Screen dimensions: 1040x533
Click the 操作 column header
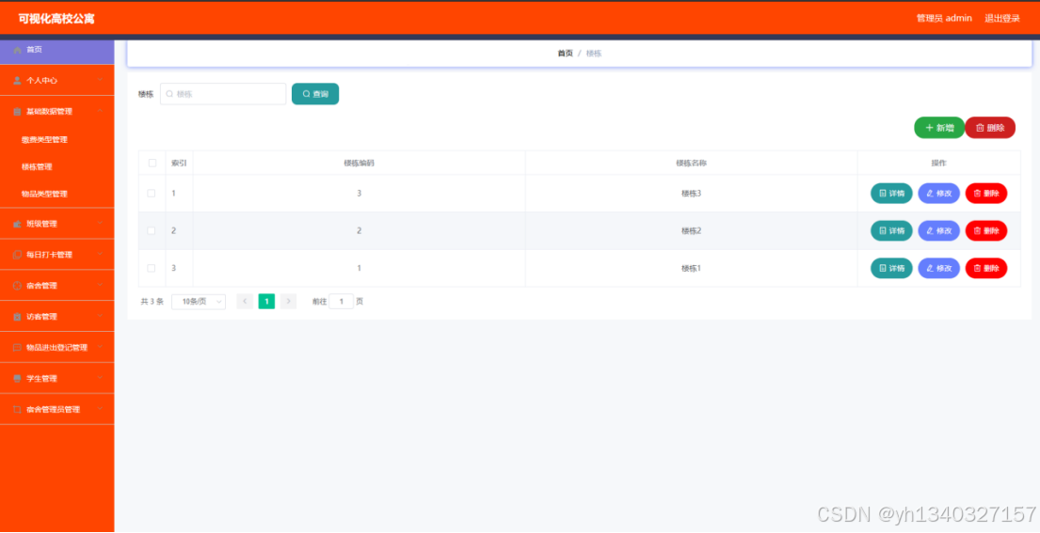938,163
